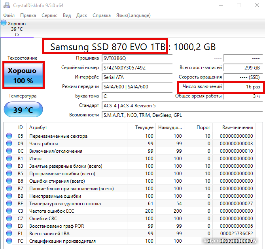
Task: Click the ID column header
Action: (x=20, y=127)
